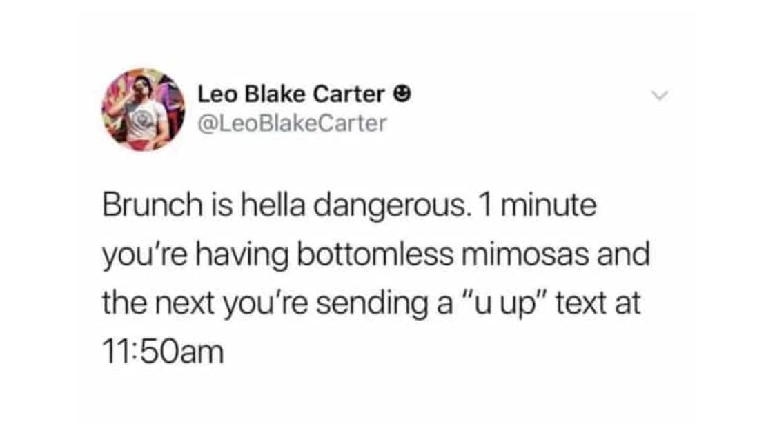Click the 11:50am text in the tweet
Image resolution: width=766 pixels, height=437 pixels.
point(163,352)
